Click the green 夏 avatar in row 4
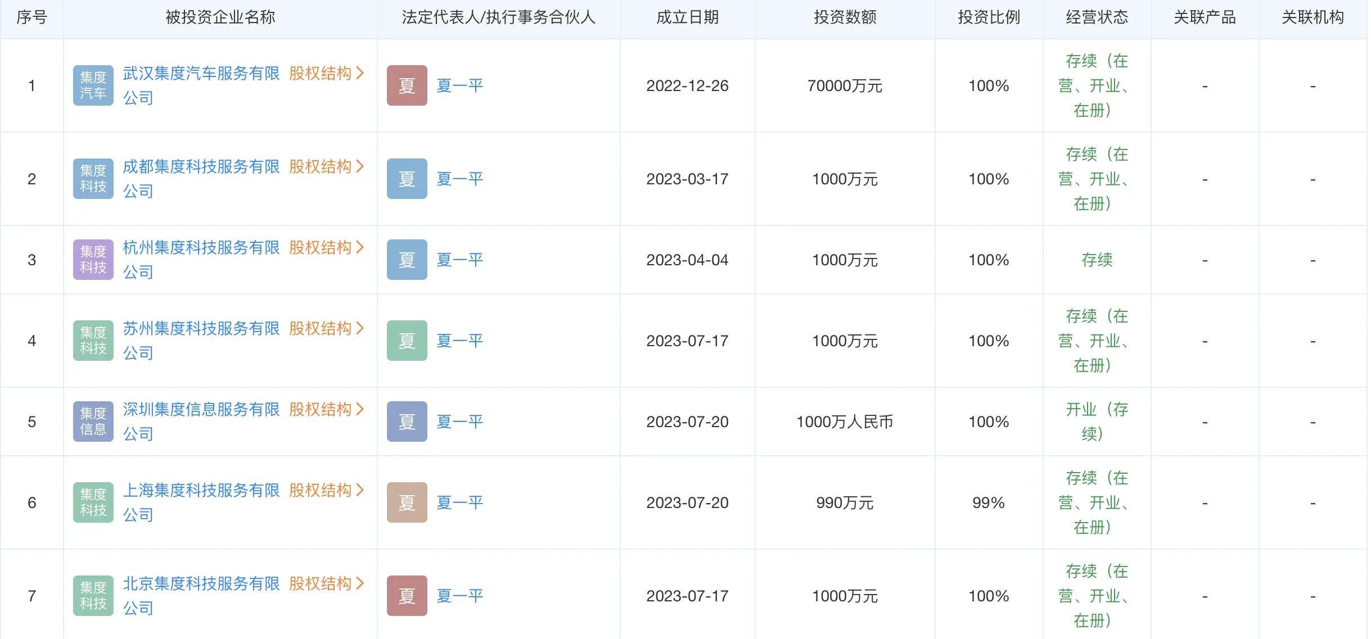 pos(407,341)
